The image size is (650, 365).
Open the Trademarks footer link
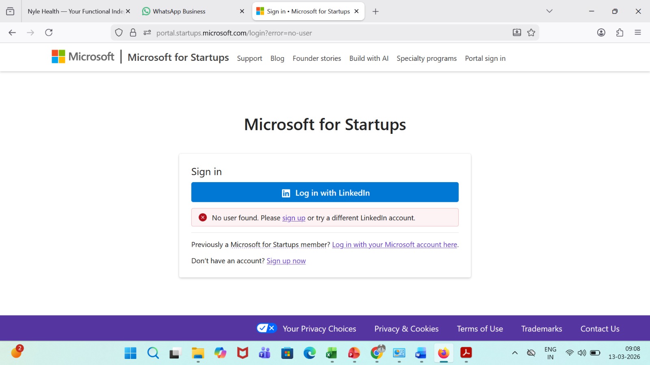coord(542,329)
